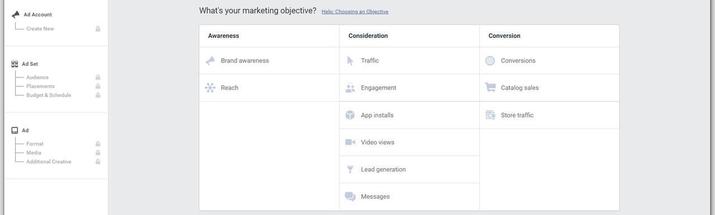This screenshot has width=715, height=215.
Task: Click the Ad Account megaphone icon
Action: coord(16,14)
